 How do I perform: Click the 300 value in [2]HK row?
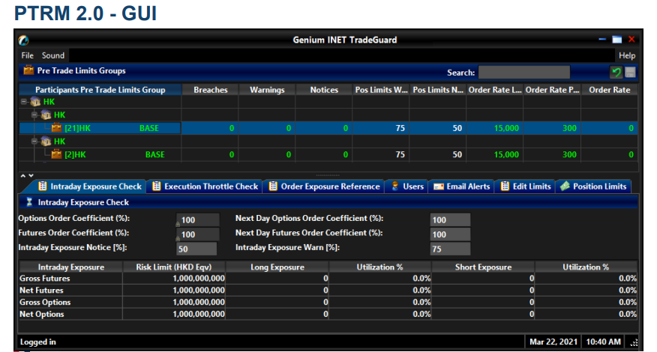pos(569,154)
